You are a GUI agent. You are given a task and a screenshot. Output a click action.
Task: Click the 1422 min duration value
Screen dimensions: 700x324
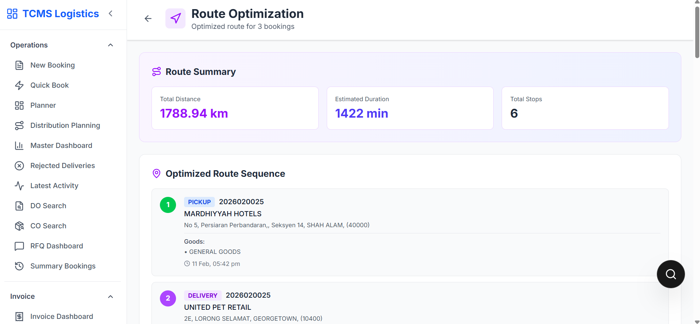click(x=362, y=113)
